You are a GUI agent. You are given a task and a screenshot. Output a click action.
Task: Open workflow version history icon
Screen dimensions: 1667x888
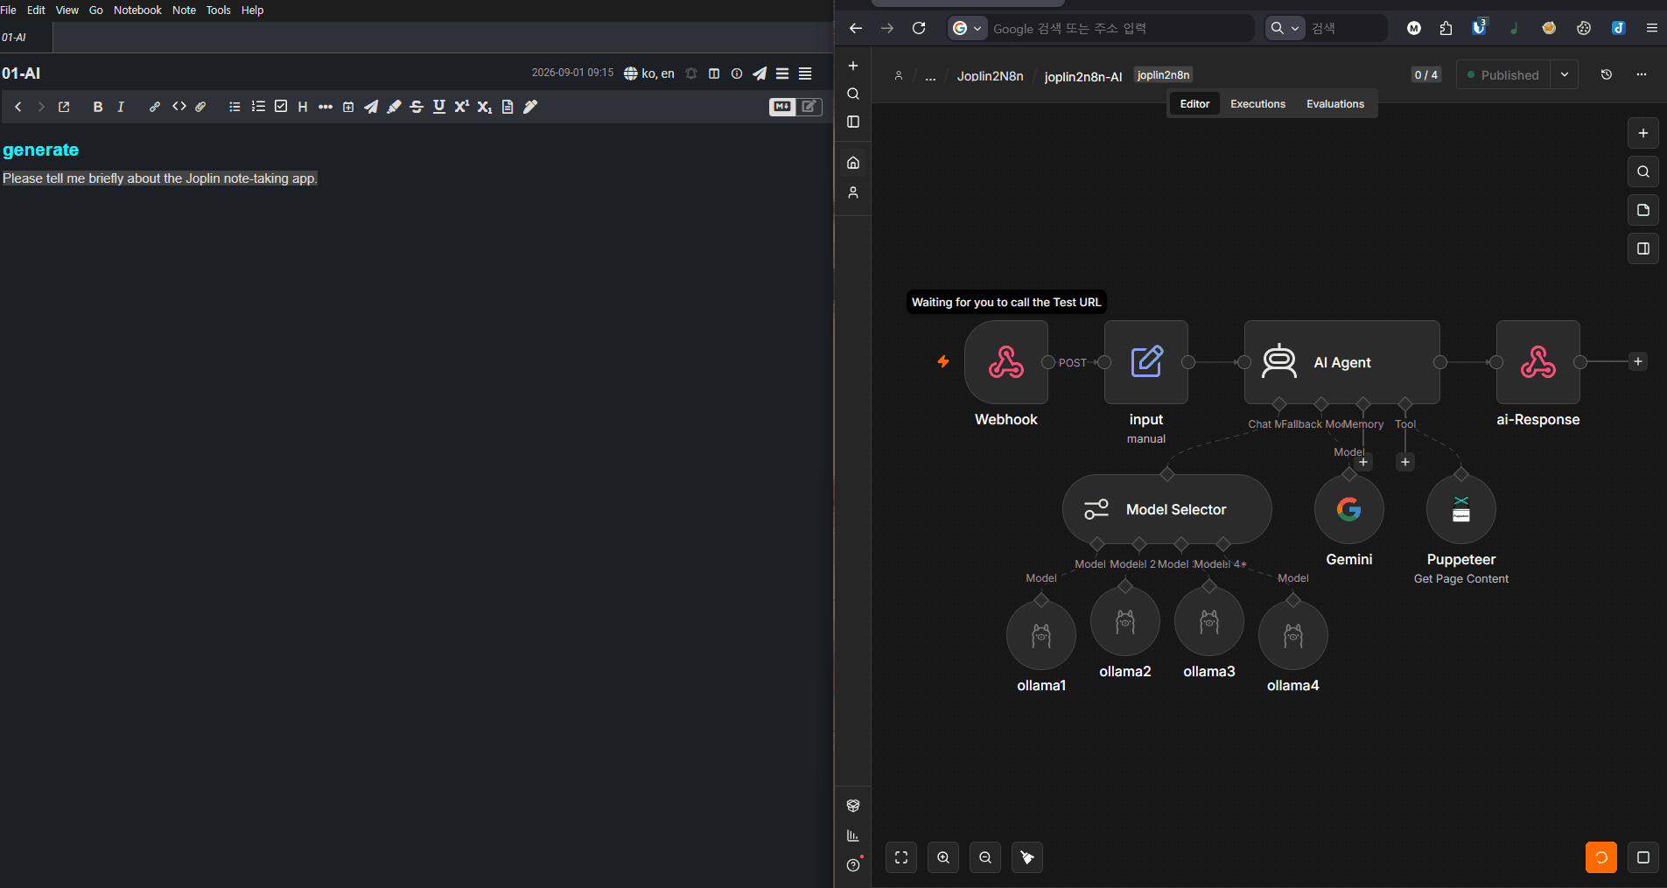tap(1607, 75)
